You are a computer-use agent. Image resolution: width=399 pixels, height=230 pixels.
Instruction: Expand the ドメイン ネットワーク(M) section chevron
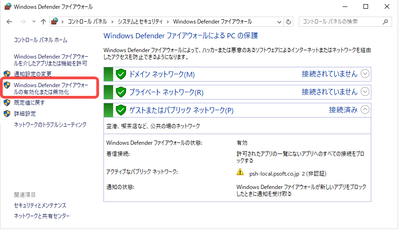click(x=365, y=74)
